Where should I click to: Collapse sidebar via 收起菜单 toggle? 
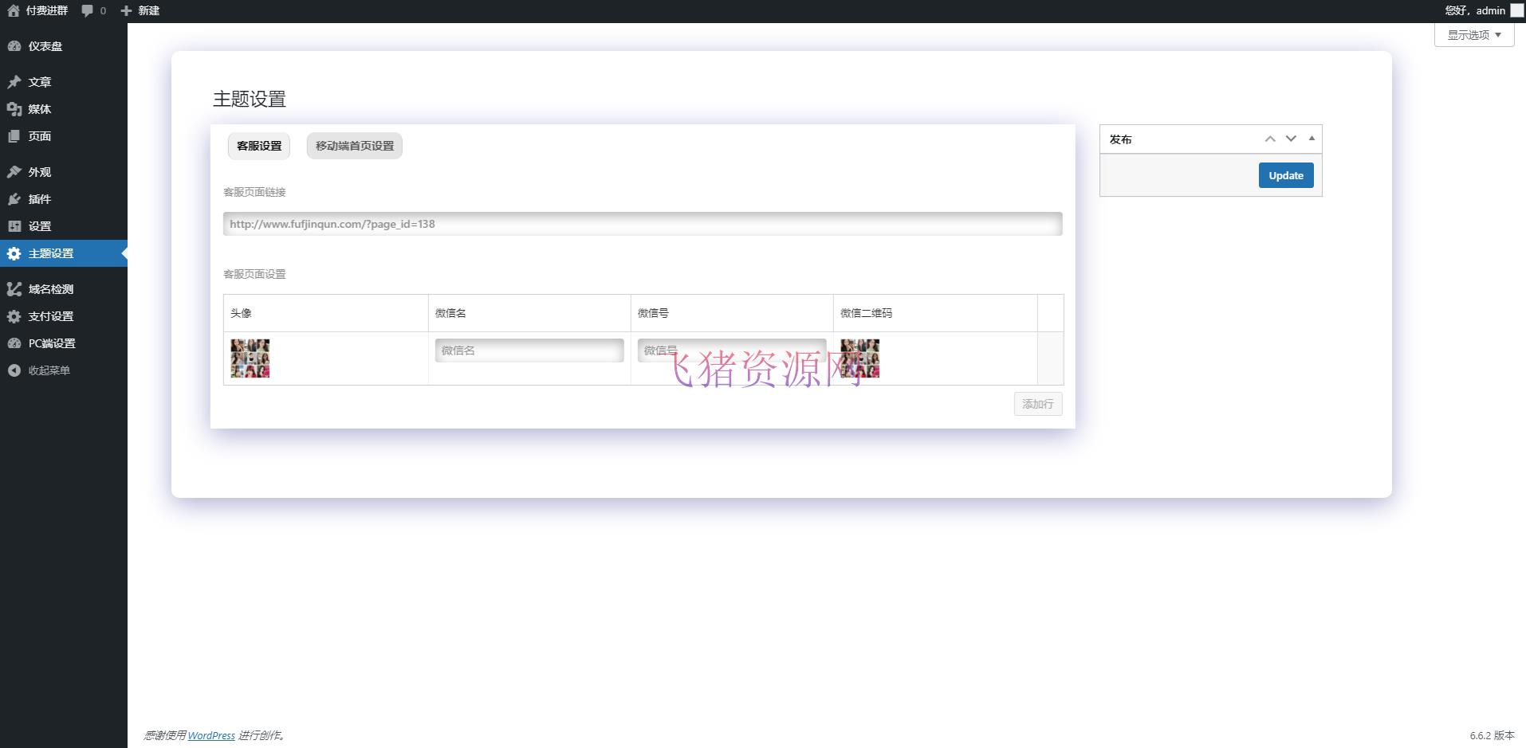14,370
